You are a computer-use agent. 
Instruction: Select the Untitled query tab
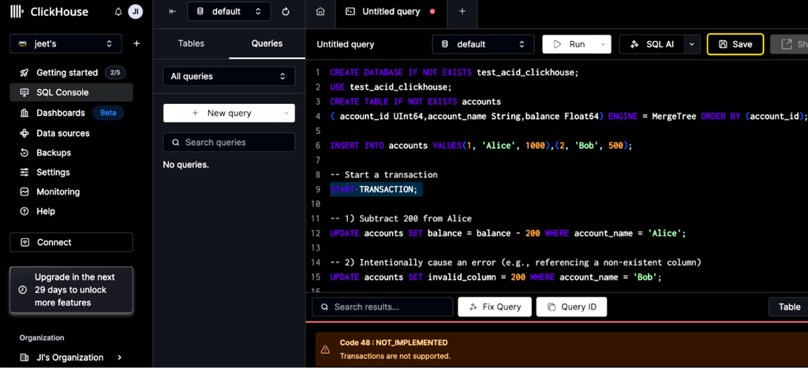[391, 11]
